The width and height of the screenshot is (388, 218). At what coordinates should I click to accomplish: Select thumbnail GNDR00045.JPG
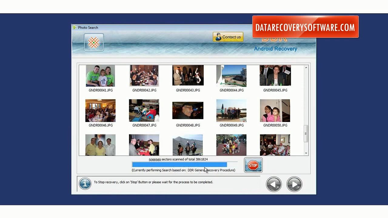(275, 75)
